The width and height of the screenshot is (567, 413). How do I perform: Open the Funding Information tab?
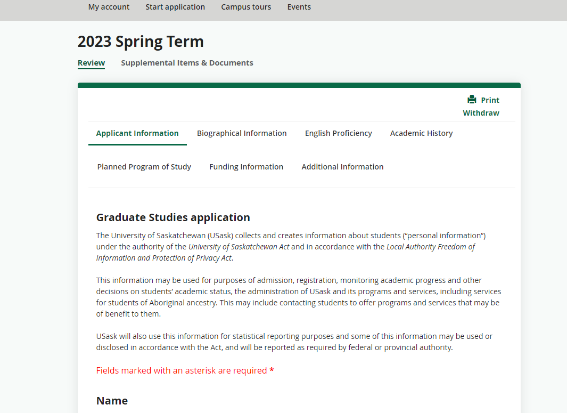point(246,166)
